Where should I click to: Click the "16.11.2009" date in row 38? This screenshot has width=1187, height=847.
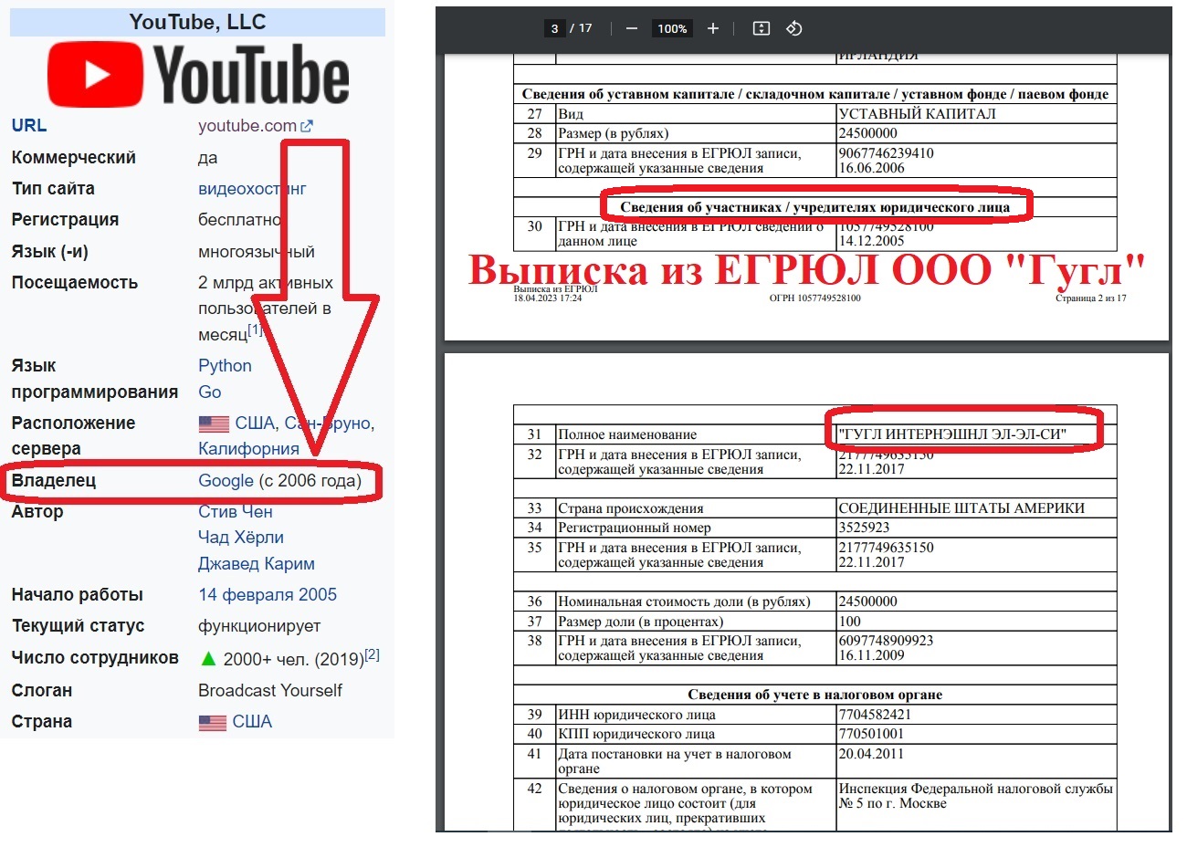coord(872,655)
